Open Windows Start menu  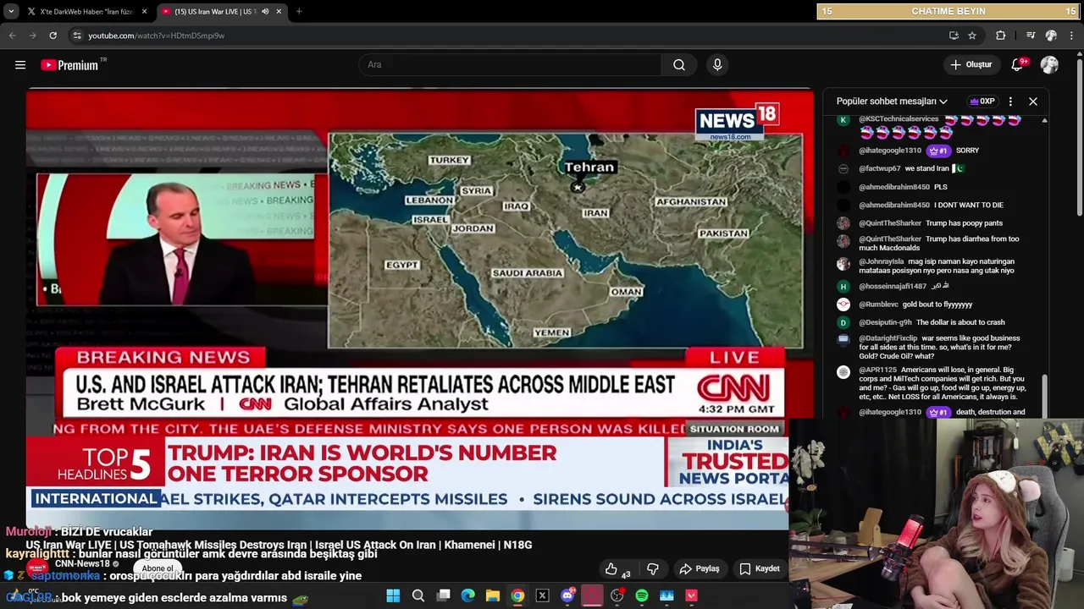click(393, 596)
